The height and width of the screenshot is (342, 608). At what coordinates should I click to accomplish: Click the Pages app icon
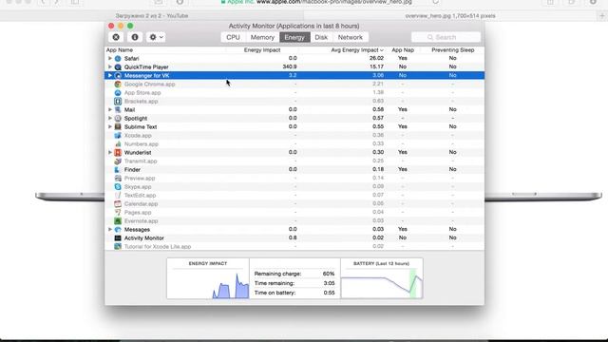click(118, 212)
